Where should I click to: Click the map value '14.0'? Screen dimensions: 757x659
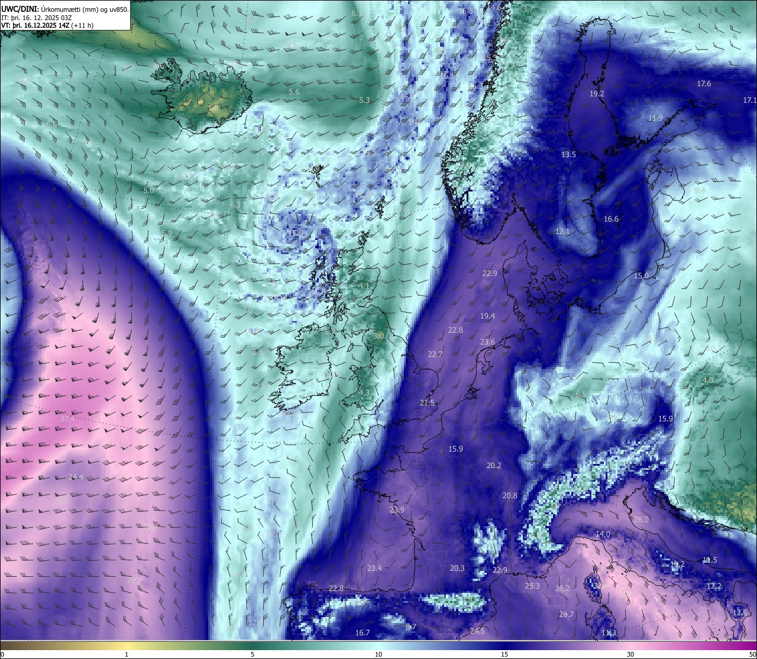603,534
